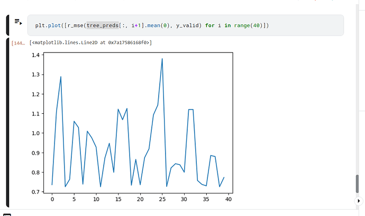Click the truncated [144… output prompt
This screenshot has height=216, width=365.
19,42
